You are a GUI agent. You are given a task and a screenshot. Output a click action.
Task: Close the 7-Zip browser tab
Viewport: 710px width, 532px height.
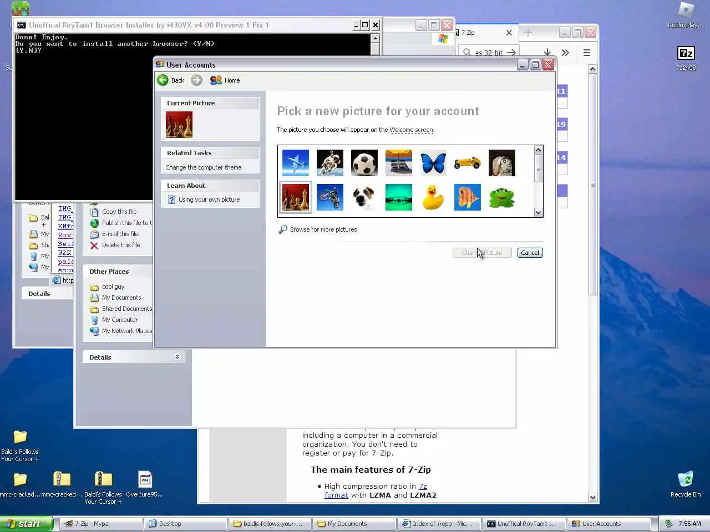click(509, 33)
